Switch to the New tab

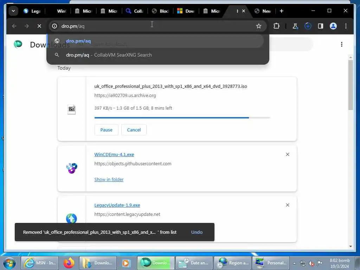[x=263, y=11]
